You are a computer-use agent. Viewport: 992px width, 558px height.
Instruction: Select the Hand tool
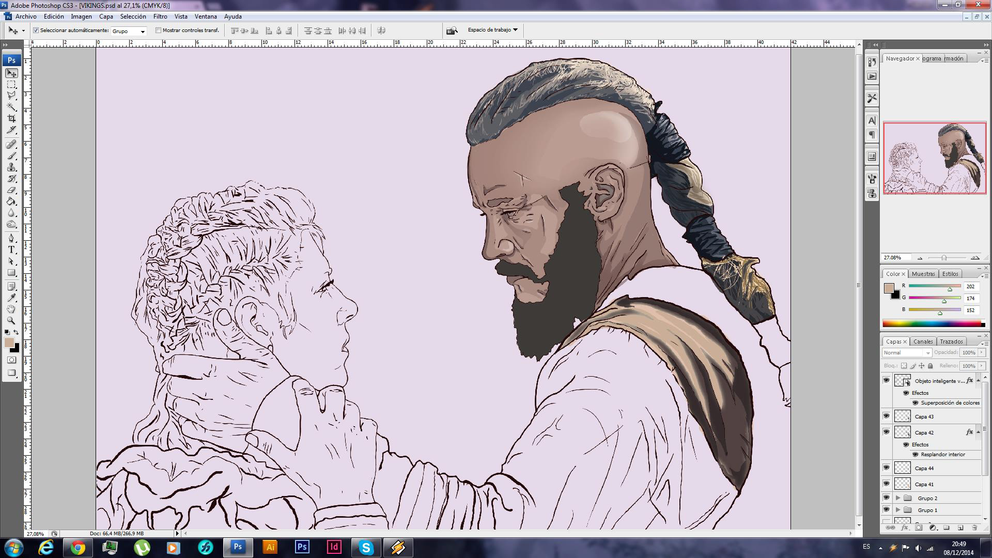click(x=11, y=309)
